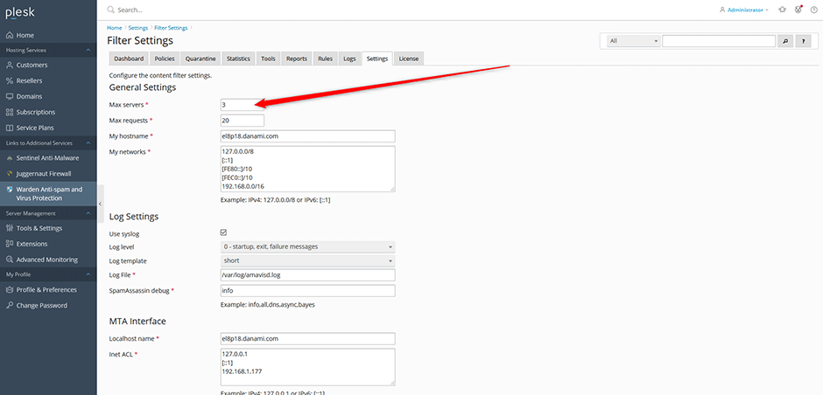Click the Max requests input field

(242, 121)
